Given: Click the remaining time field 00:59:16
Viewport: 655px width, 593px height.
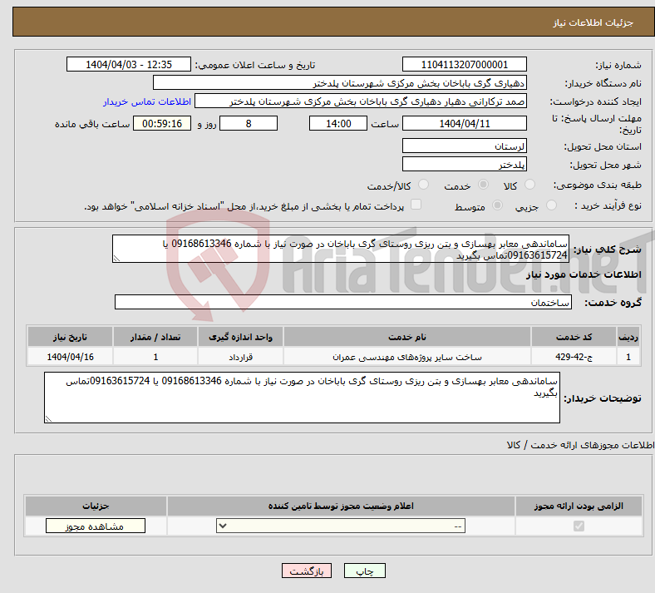Looking at the screenshot, I should tap(162, 123).
